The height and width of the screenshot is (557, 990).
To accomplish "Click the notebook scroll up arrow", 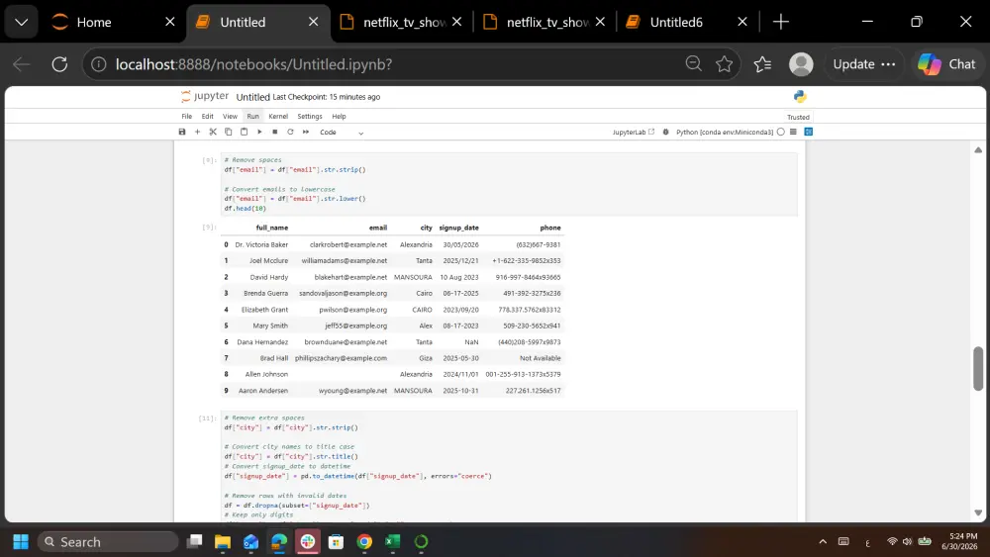I will 978,150.
